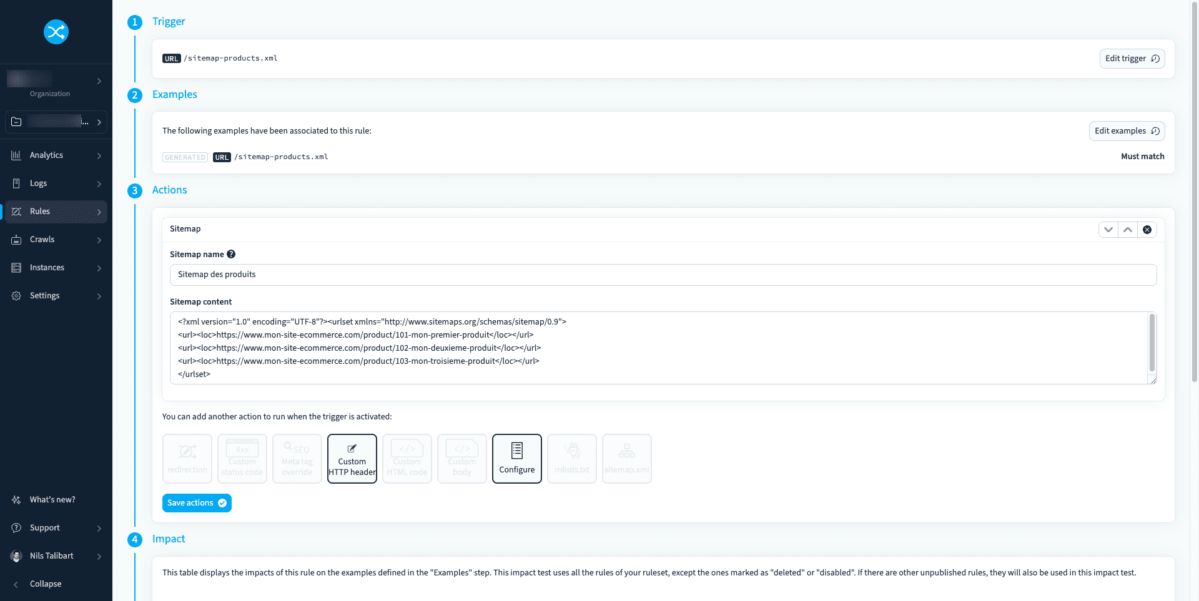Click Edit examples button
Viewport: 1199px width, 601px height.
(x=1127, y=131)
